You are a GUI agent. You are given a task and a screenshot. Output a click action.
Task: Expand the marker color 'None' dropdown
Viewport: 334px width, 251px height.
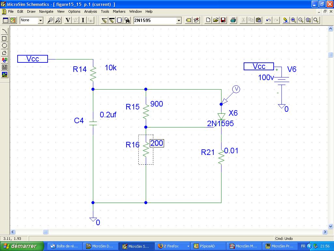tap(40, 21)
